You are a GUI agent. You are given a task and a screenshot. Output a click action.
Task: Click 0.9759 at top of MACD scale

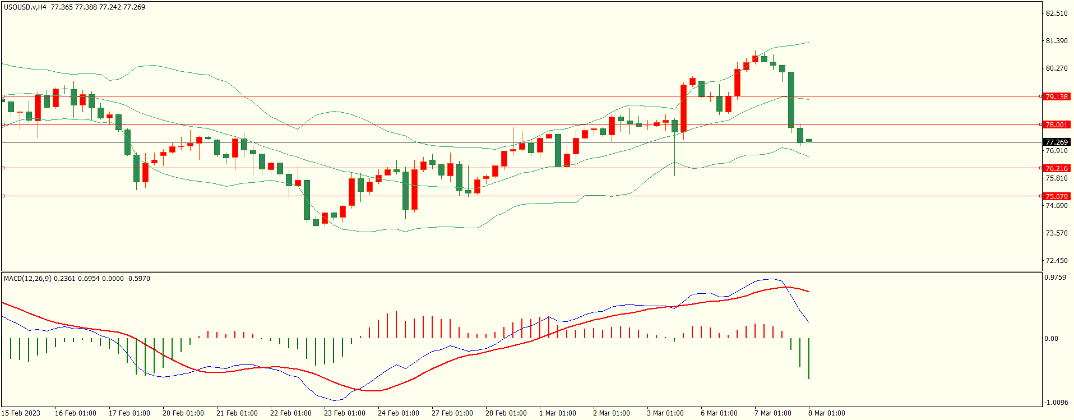pos(1055,278)
